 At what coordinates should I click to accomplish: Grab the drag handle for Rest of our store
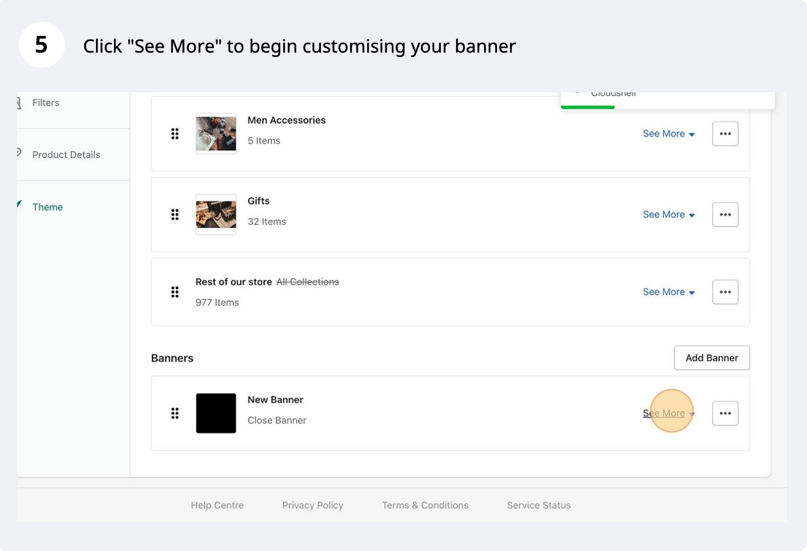(x=175, y=292)
